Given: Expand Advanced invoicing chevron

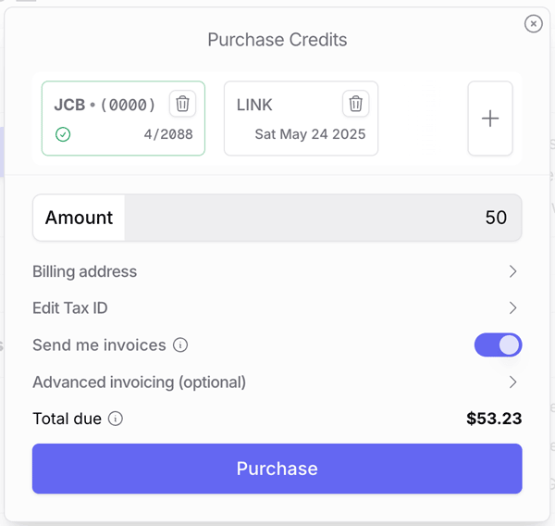Looking at the screenshot, I should point(512,382).
